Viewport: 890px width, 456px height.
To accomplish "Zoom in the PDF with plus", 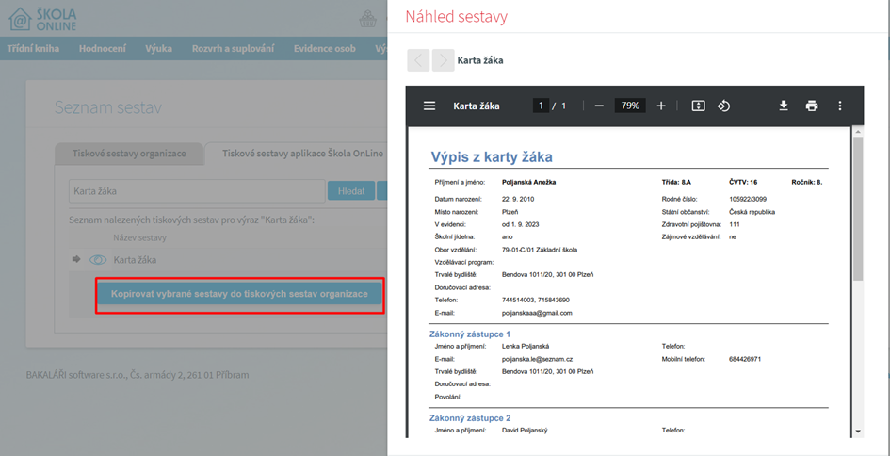I will tap(661, 106).
